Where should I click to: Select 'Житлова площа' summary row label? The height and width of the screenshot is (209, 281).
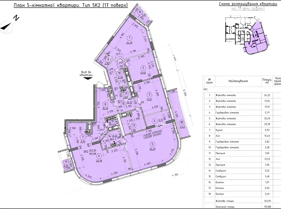pos(224,201)
